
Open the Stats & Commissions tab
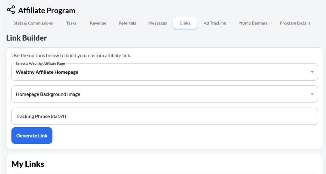[33, 23]
